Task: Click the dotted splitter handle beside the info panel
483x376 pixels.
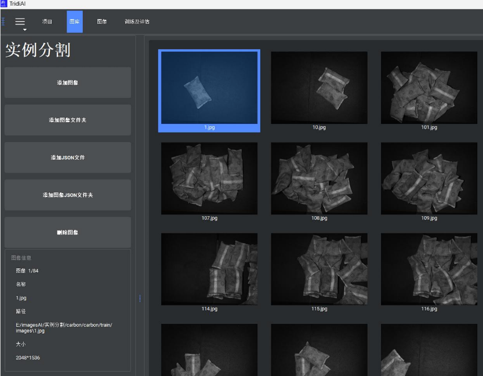Action: pos(140,299)
